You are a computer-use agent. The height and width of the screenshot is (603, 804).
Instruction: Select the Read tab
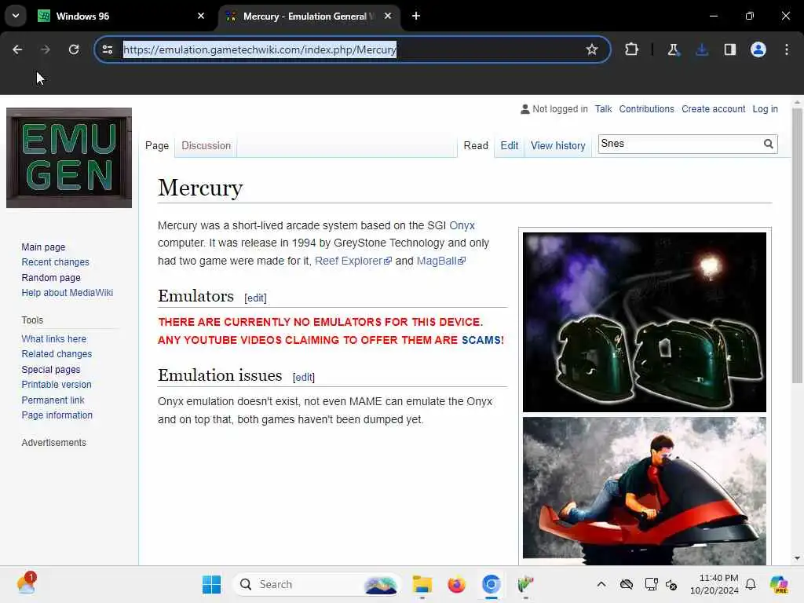[476, 145]
